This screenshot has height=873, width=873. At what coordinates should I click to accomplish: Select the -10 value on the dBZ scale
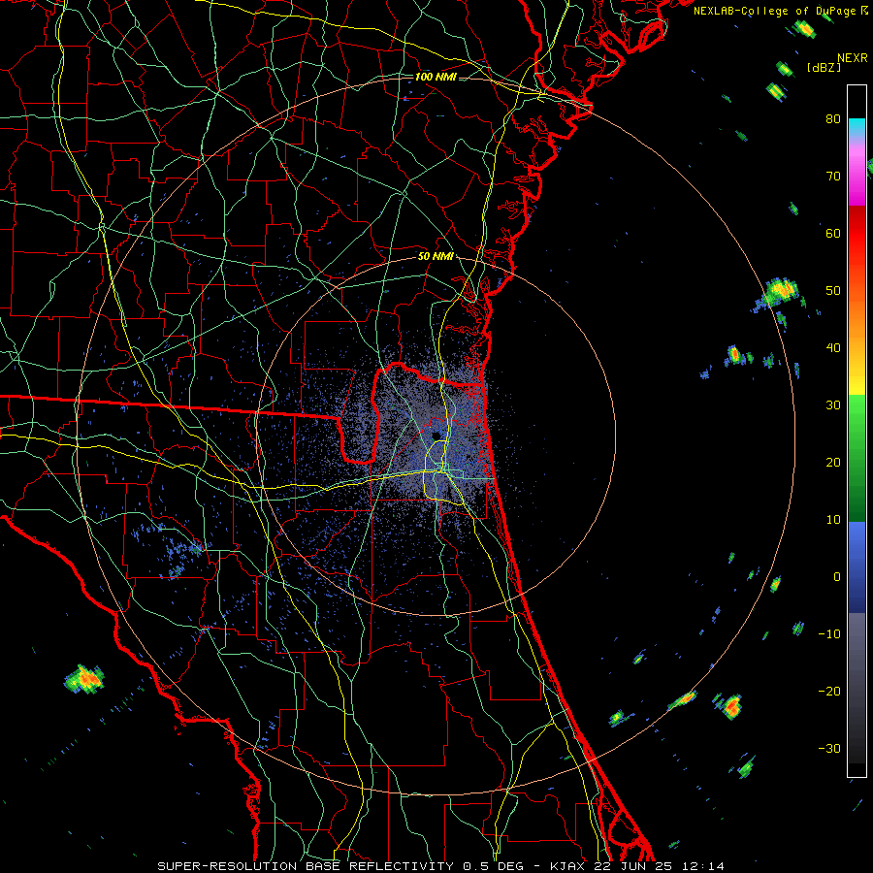[x=829, y=634]
